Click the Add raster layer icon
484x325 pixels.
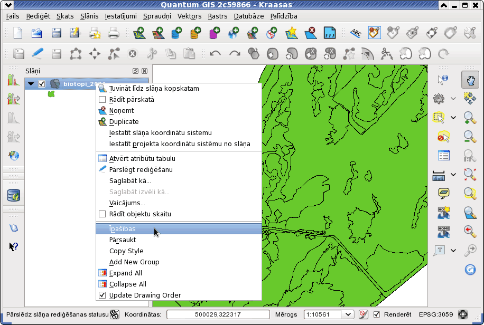click(x=158, y=33)
